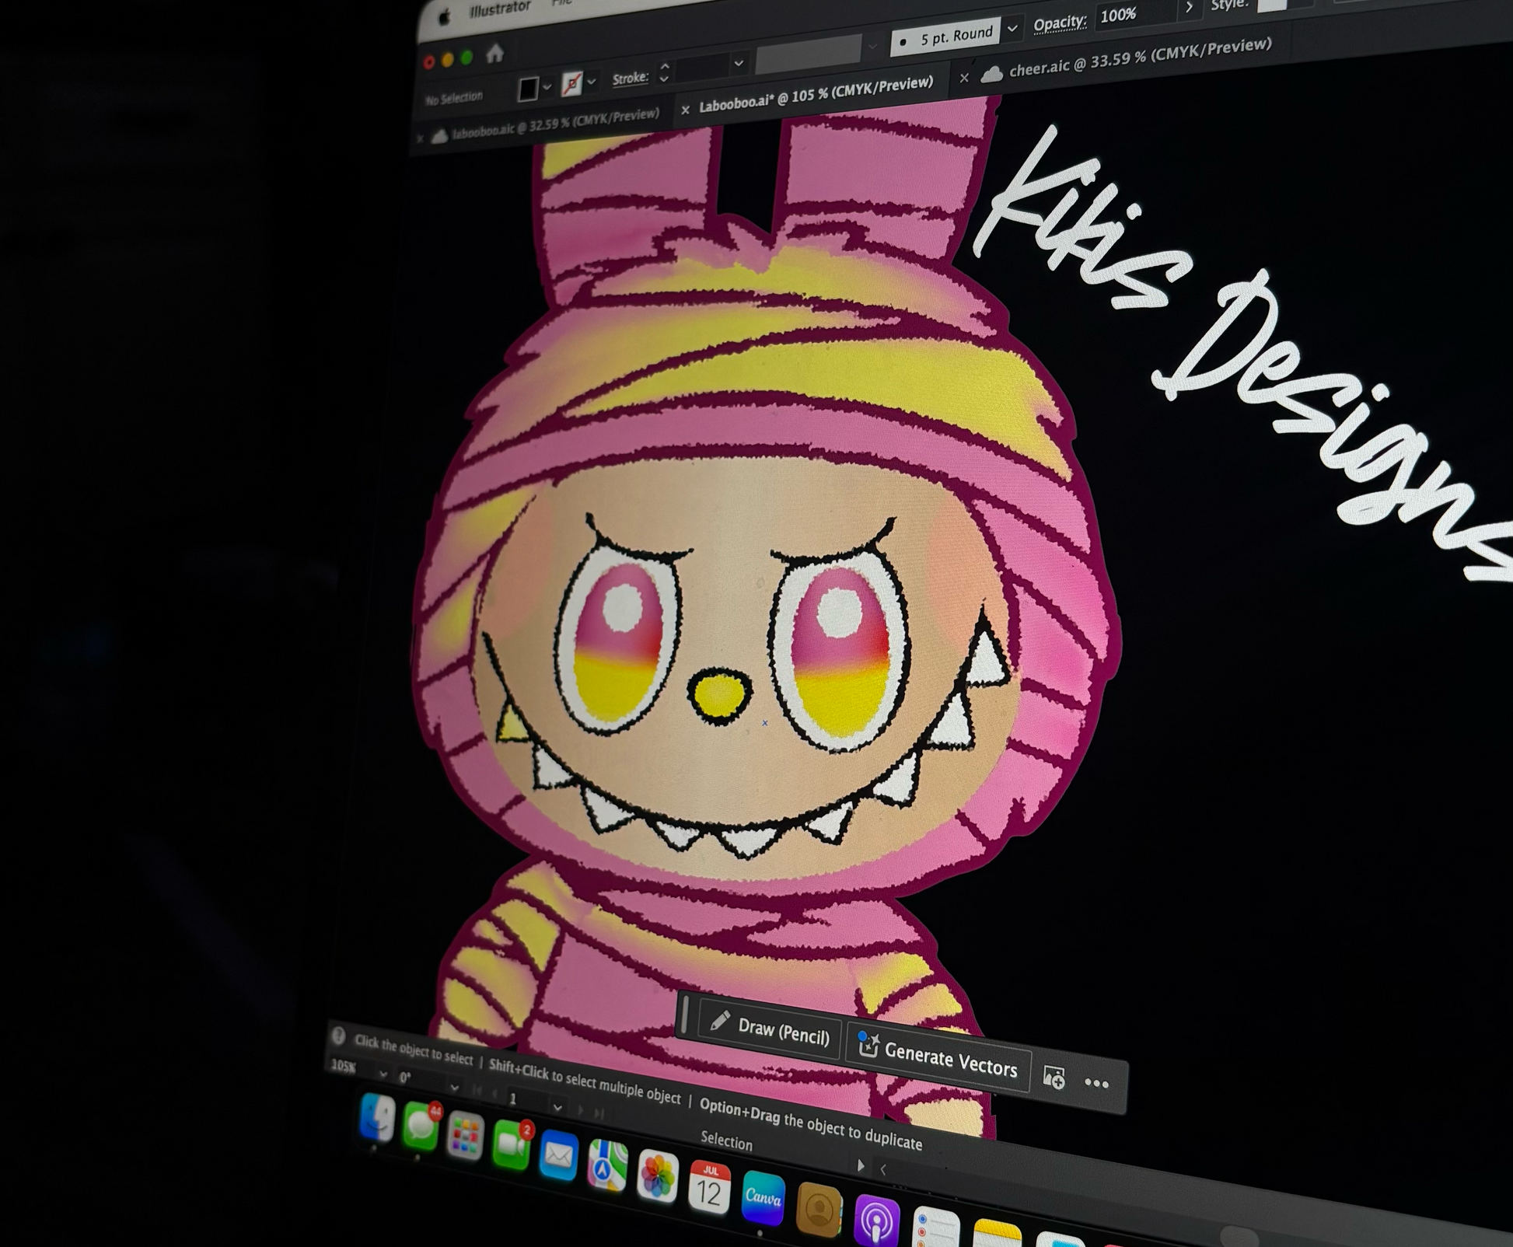The image size is (1513, 1247).
Task: Expand the variable width profile dropdown
Action: click(872, 47)
